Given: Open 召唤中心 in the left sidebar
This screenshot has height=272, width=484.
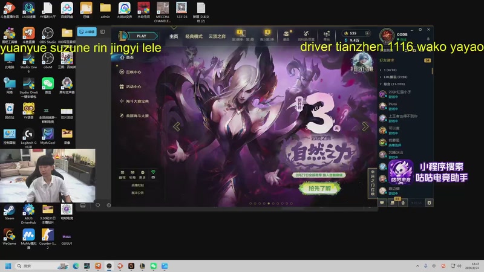Looking at the screenshot, I should (x=130, y=72).
